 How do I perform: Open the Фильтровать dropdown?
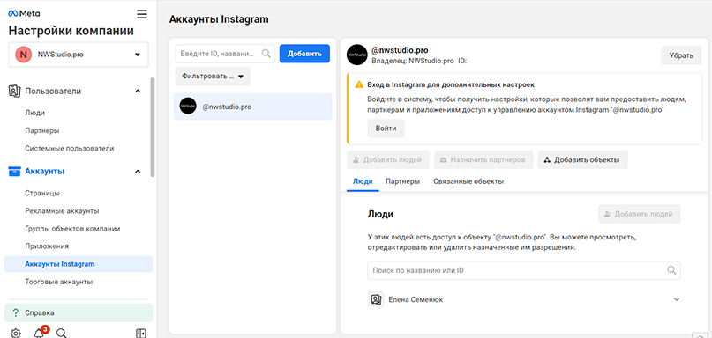213,77
